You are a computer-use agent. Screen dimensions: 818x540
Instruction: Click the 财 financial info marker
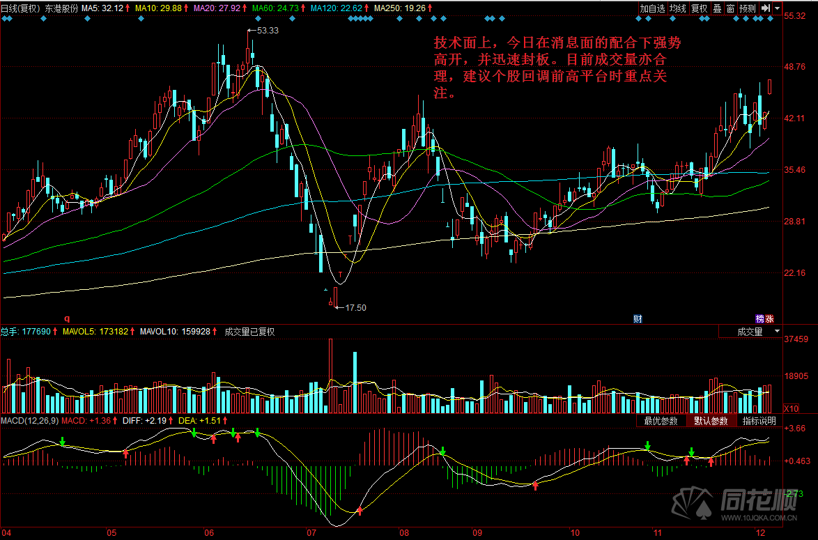pyautogui.click(x=637, y=318)
